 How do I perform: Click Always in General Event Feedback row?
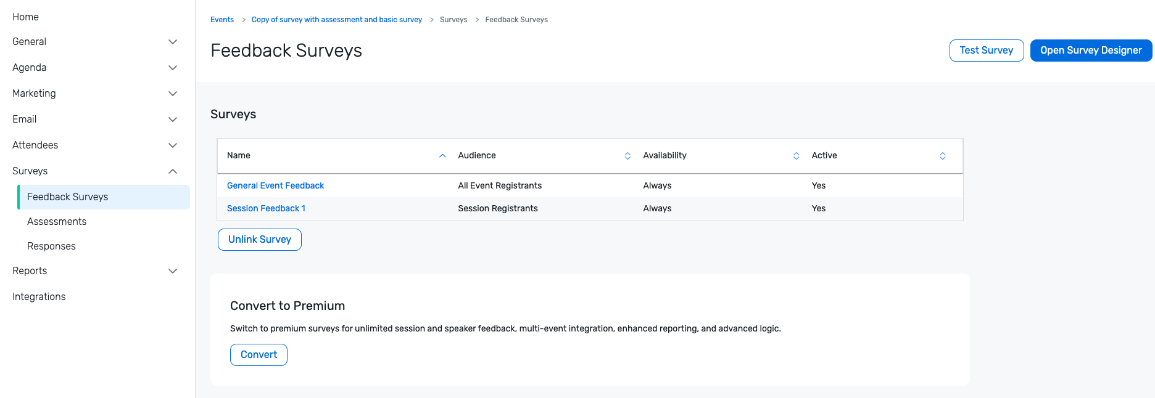pos(657,185)
